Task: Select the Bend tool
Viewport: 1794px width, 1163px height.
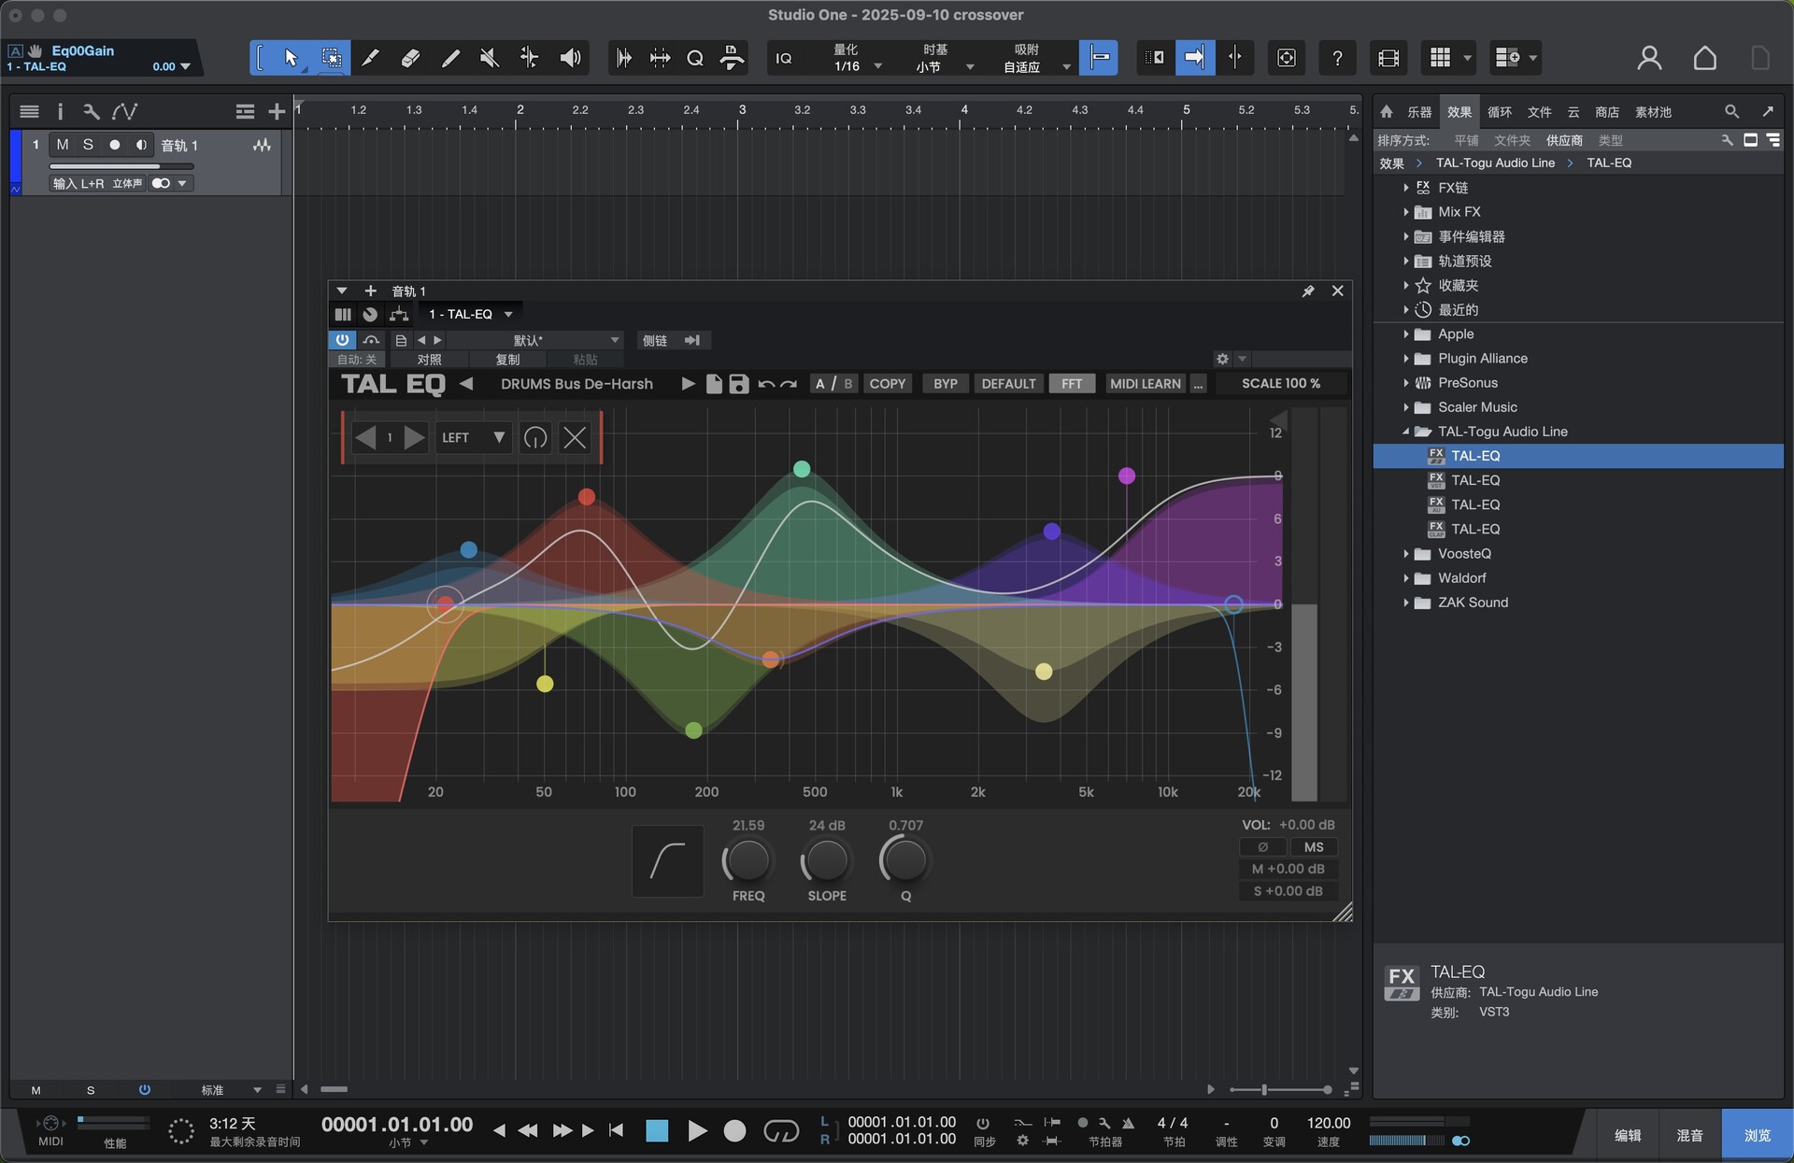Action: 529,58
